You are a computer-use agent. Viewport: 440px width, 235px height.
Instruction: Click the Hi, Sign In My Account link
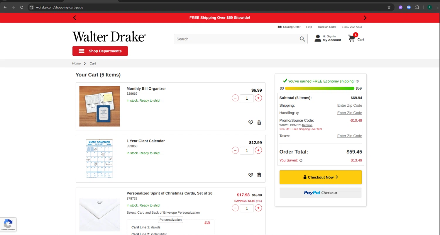point(332,38)
